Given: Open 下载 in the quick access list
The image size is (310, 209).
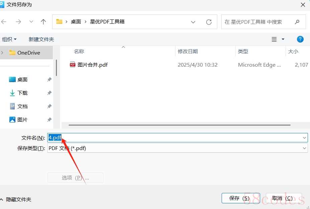Looking at the screenshot, I should [x=22, y=93].
